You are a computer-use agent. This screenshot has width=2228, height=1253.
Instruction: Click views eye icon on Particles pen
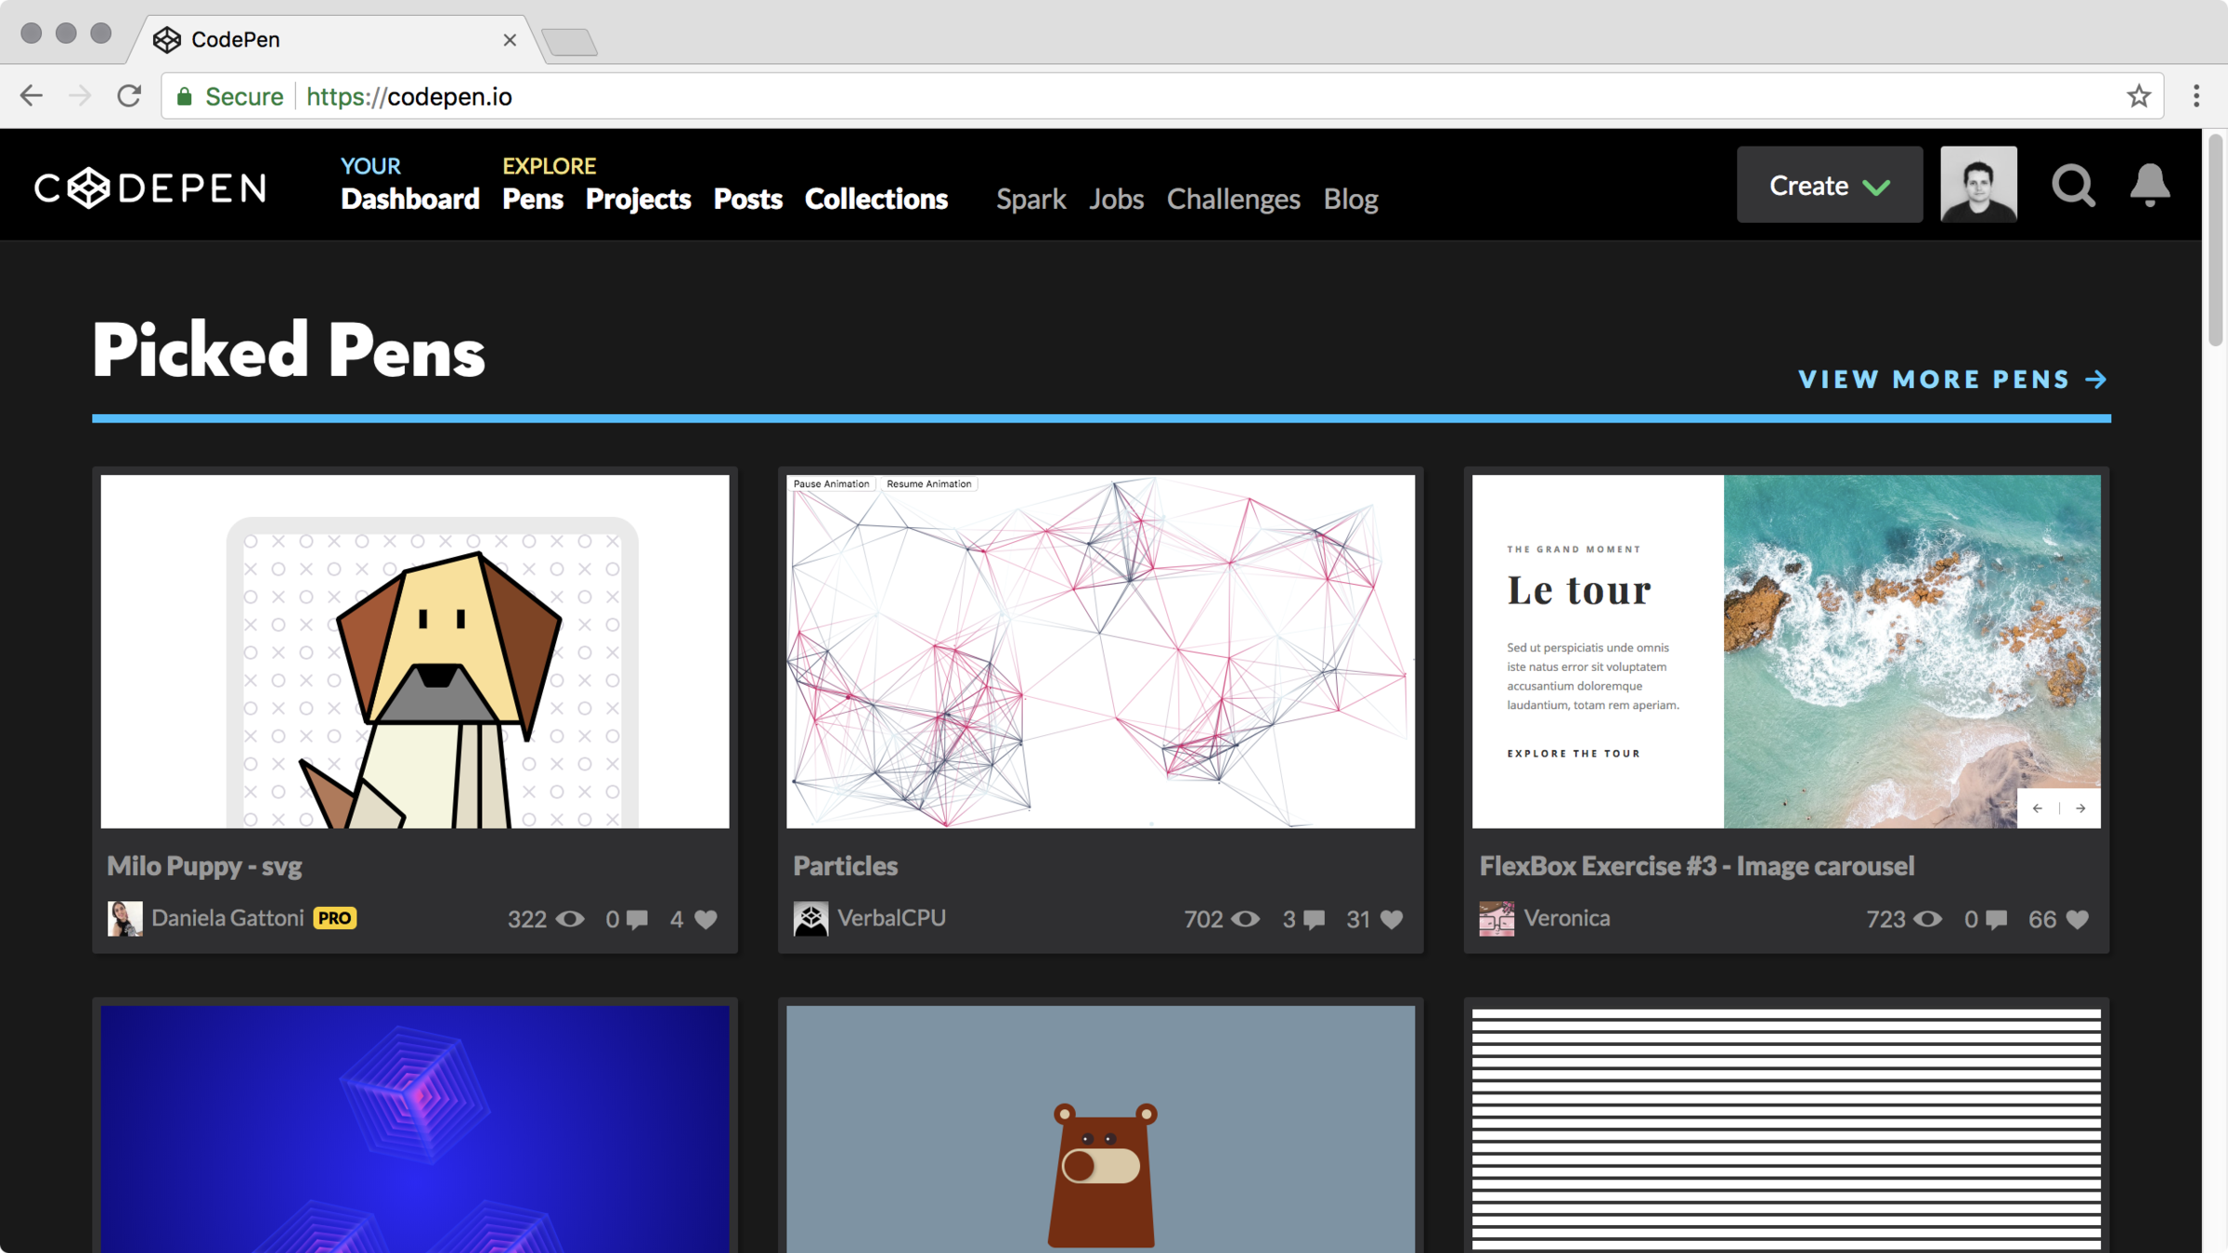click(x=1245, y=919)
